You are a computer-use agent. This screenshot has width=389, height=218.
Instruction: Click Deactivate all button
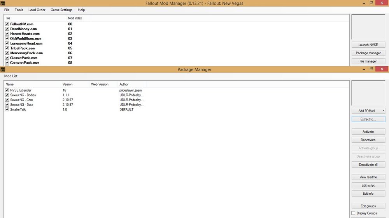(x=368, y=164)
